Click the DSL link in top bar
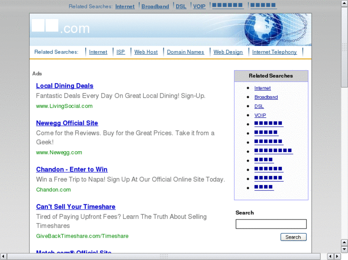 181,6
